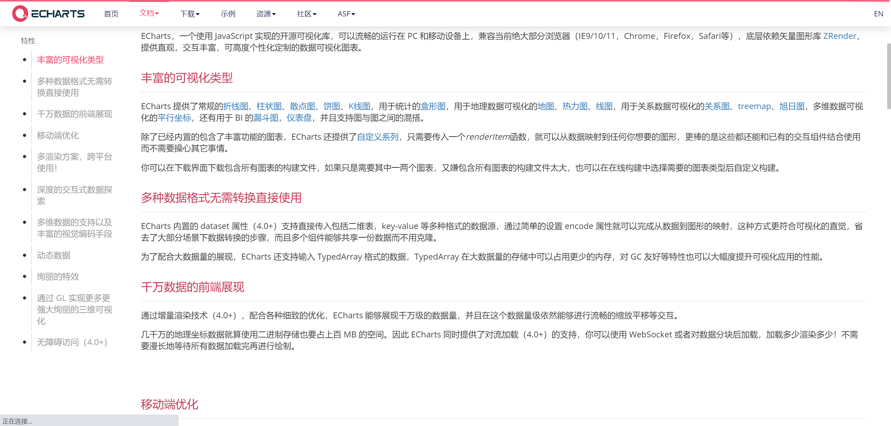Click the treemap link
The height and width of the screenshot is (426, 891).
pos(754,106)
